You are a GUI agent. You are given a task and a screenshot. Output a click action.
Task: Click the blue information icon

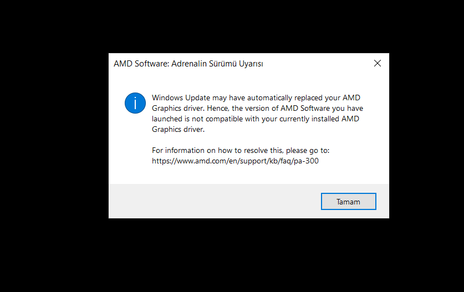[135, 103]
